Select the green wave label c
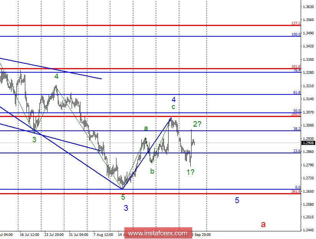This screenshot has height=239, width=316. pyautogui.click(x=173, y=107)
